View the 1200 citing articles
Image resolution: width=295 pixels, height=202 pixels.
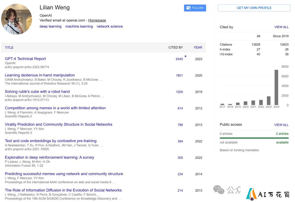pyautogui.click(x=179, y=92)
